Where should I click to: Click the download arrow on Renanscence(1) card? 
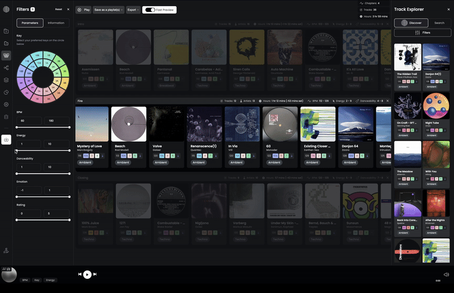[x=216, y=156]
